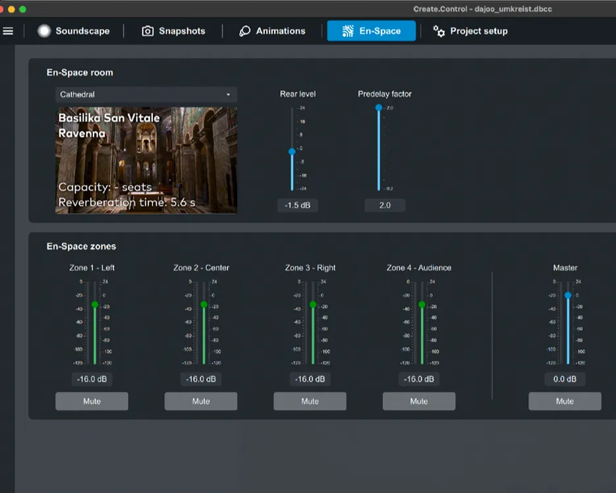This screenshot has width=616, height=493.
Task: Click the Zone 1 -16.0 dB value field
Action: 92,379
